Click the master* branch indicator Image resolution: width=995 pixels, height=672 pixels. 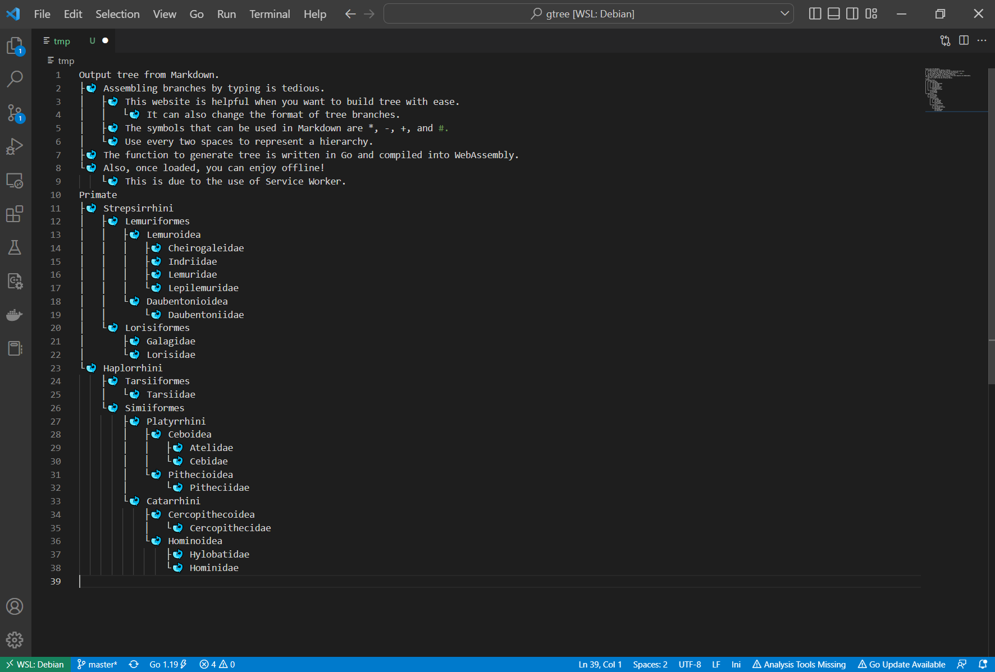(97, 665)
